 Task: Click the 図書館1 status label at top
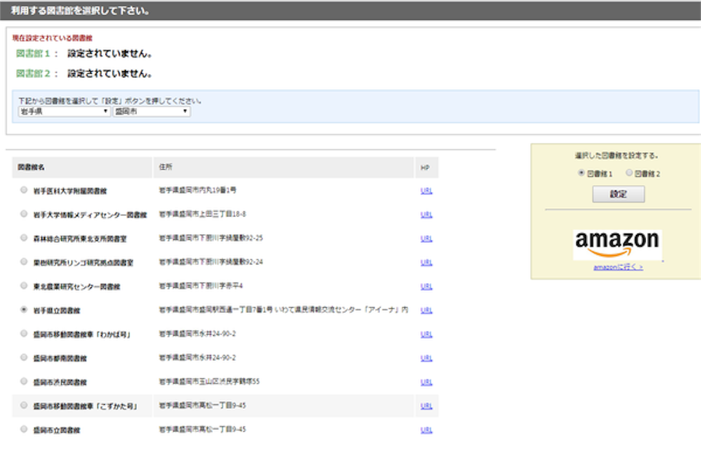pyautogui.click(x=37, y=53)
